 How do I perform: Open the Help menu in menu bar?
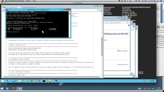34,1
